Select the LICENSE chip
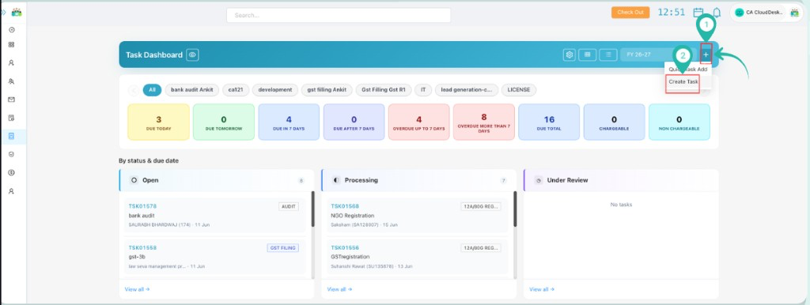 (519, 90)
